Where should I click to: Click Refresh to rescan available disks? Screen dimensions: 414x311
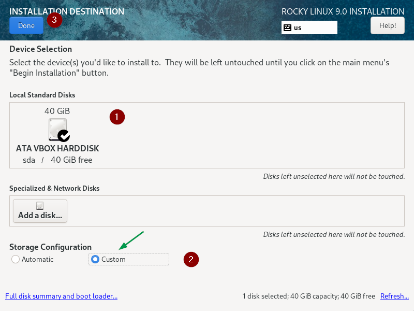click(x=394, y=296)
